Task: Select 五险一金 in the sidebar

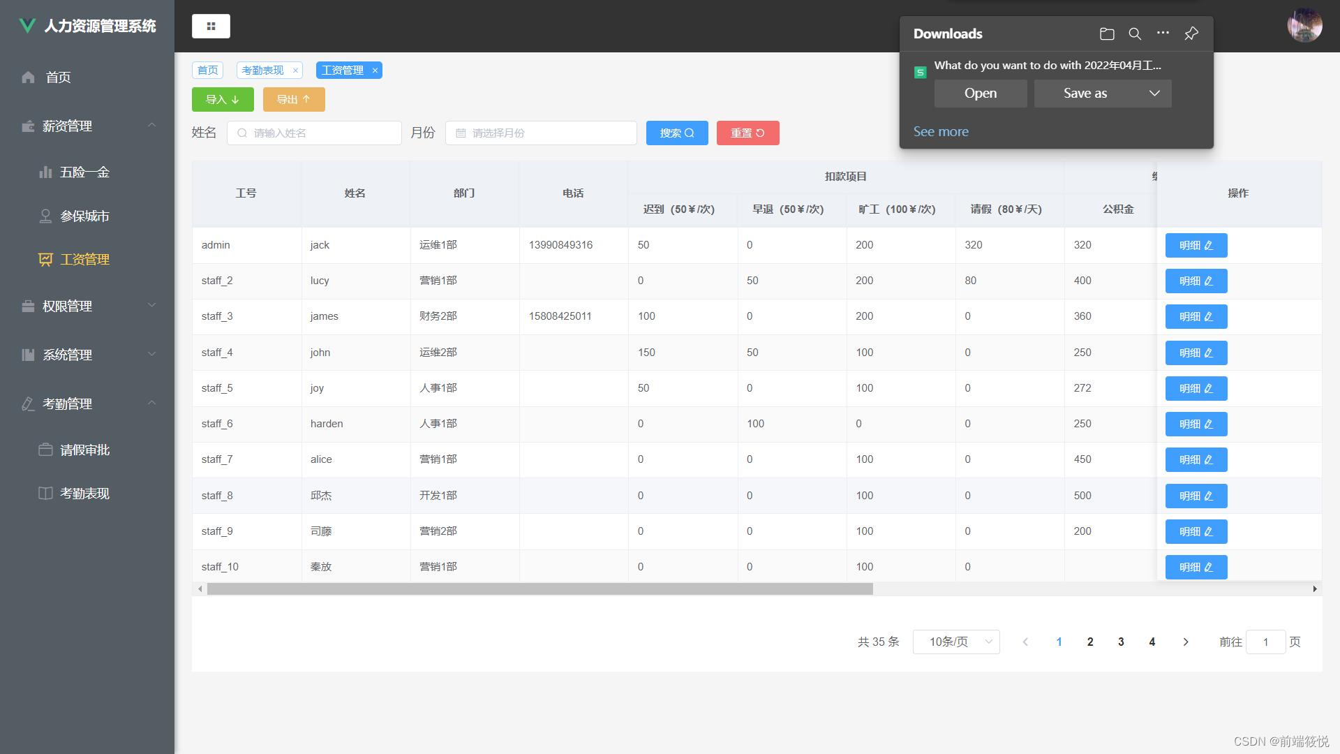Action: [x=84, y=172]
